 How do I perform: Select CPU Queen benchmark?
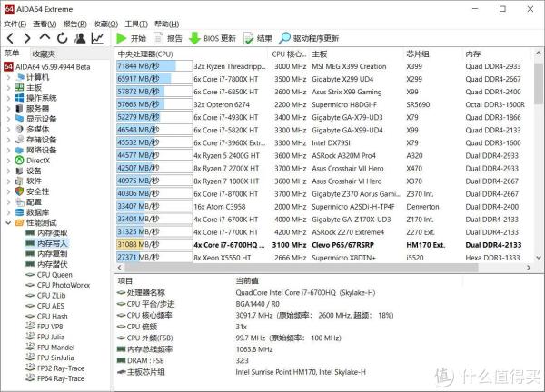coord(49,275)
